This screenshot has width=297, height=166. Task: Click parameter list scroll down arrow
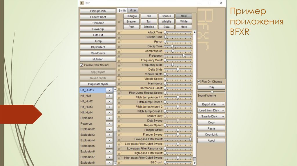click(195, 163)
